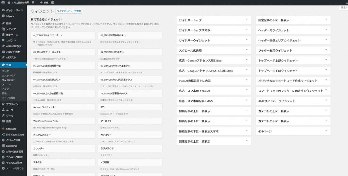348x176 pixels.
Task: Click the AFFINGER4 管理 gear icon
Action: point(3,152)
